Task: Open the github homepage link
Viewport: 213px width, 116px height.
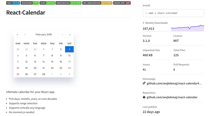Action: tap(174, 83)
